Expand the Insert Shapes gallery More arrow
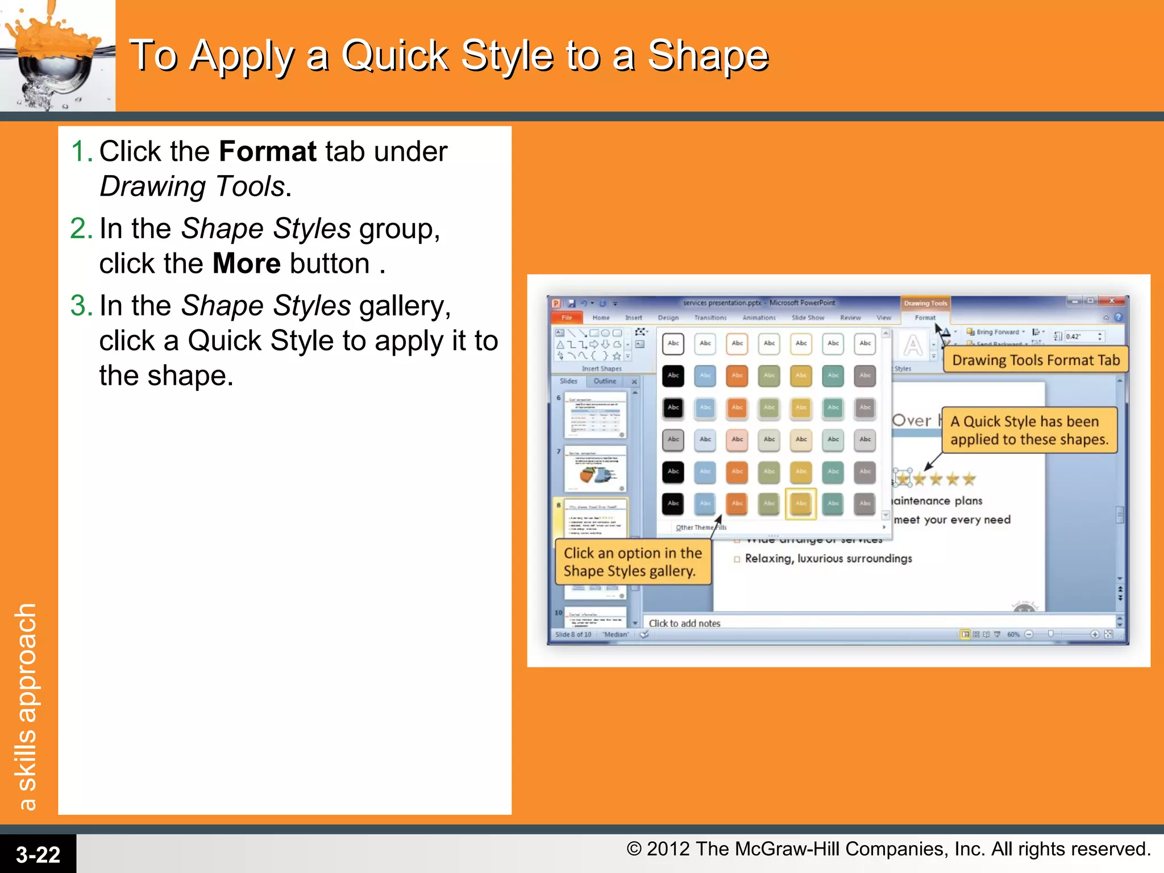 [628, 356]
